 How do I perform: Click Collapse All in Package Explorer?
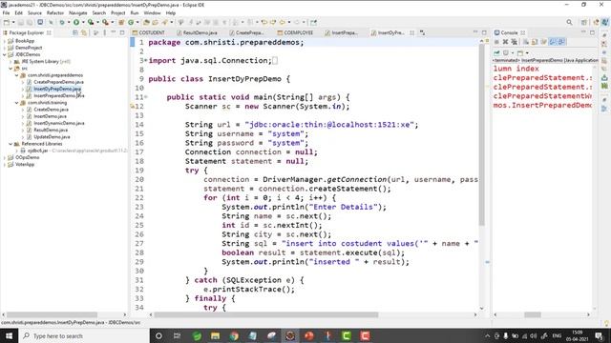coord(75,33)
